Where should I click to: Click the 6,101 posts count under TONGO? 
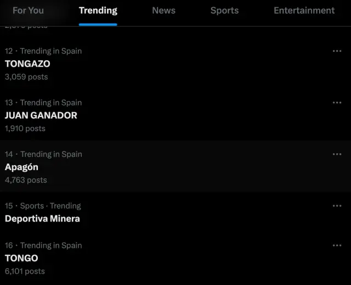pos(25,271)
